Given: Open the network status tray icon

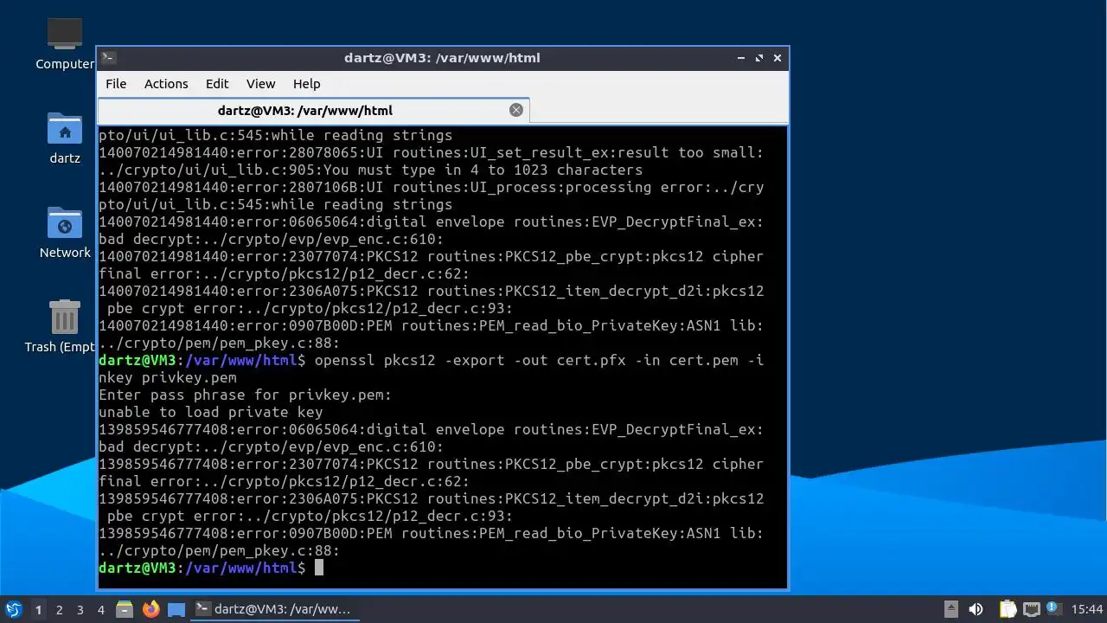Looking at the screenshot, I should pyautogui.click(x=1031, y=609).
